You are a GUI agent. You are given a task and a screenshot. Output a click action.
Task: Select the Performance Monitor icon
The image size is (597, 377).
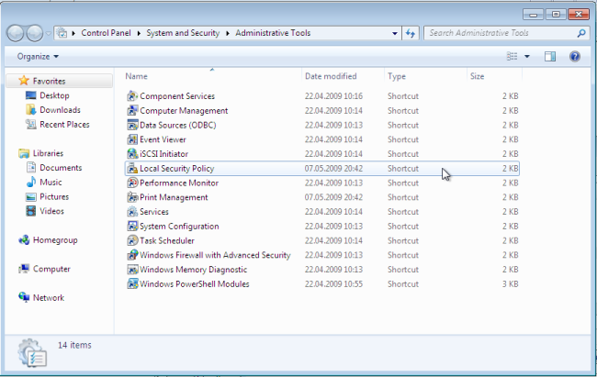point(132,183)
